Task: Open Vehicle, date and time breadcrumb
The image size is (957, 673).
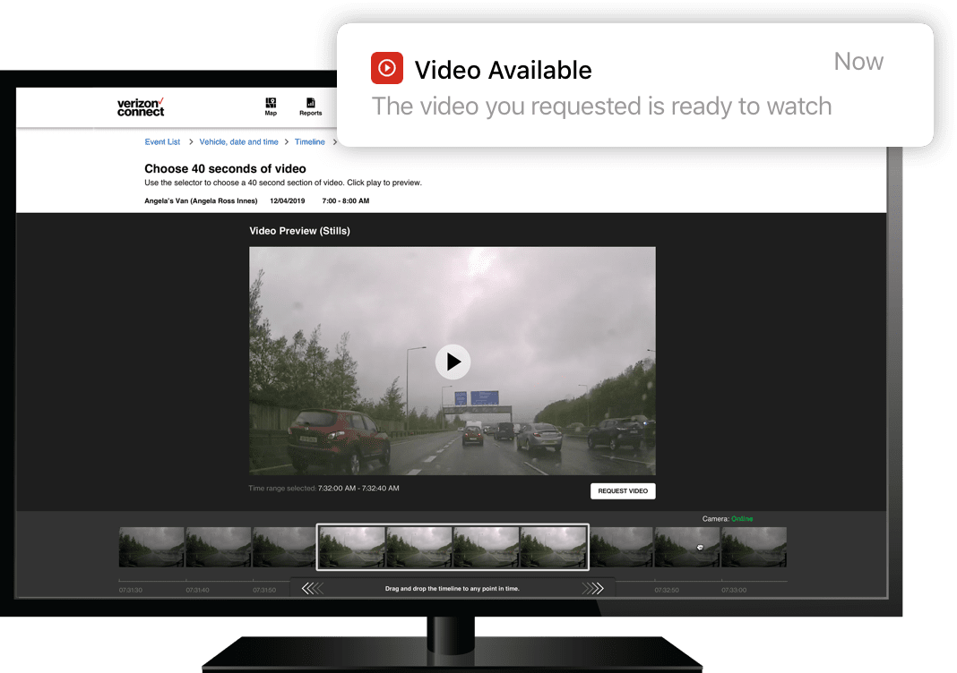Action: pos(237,141)
